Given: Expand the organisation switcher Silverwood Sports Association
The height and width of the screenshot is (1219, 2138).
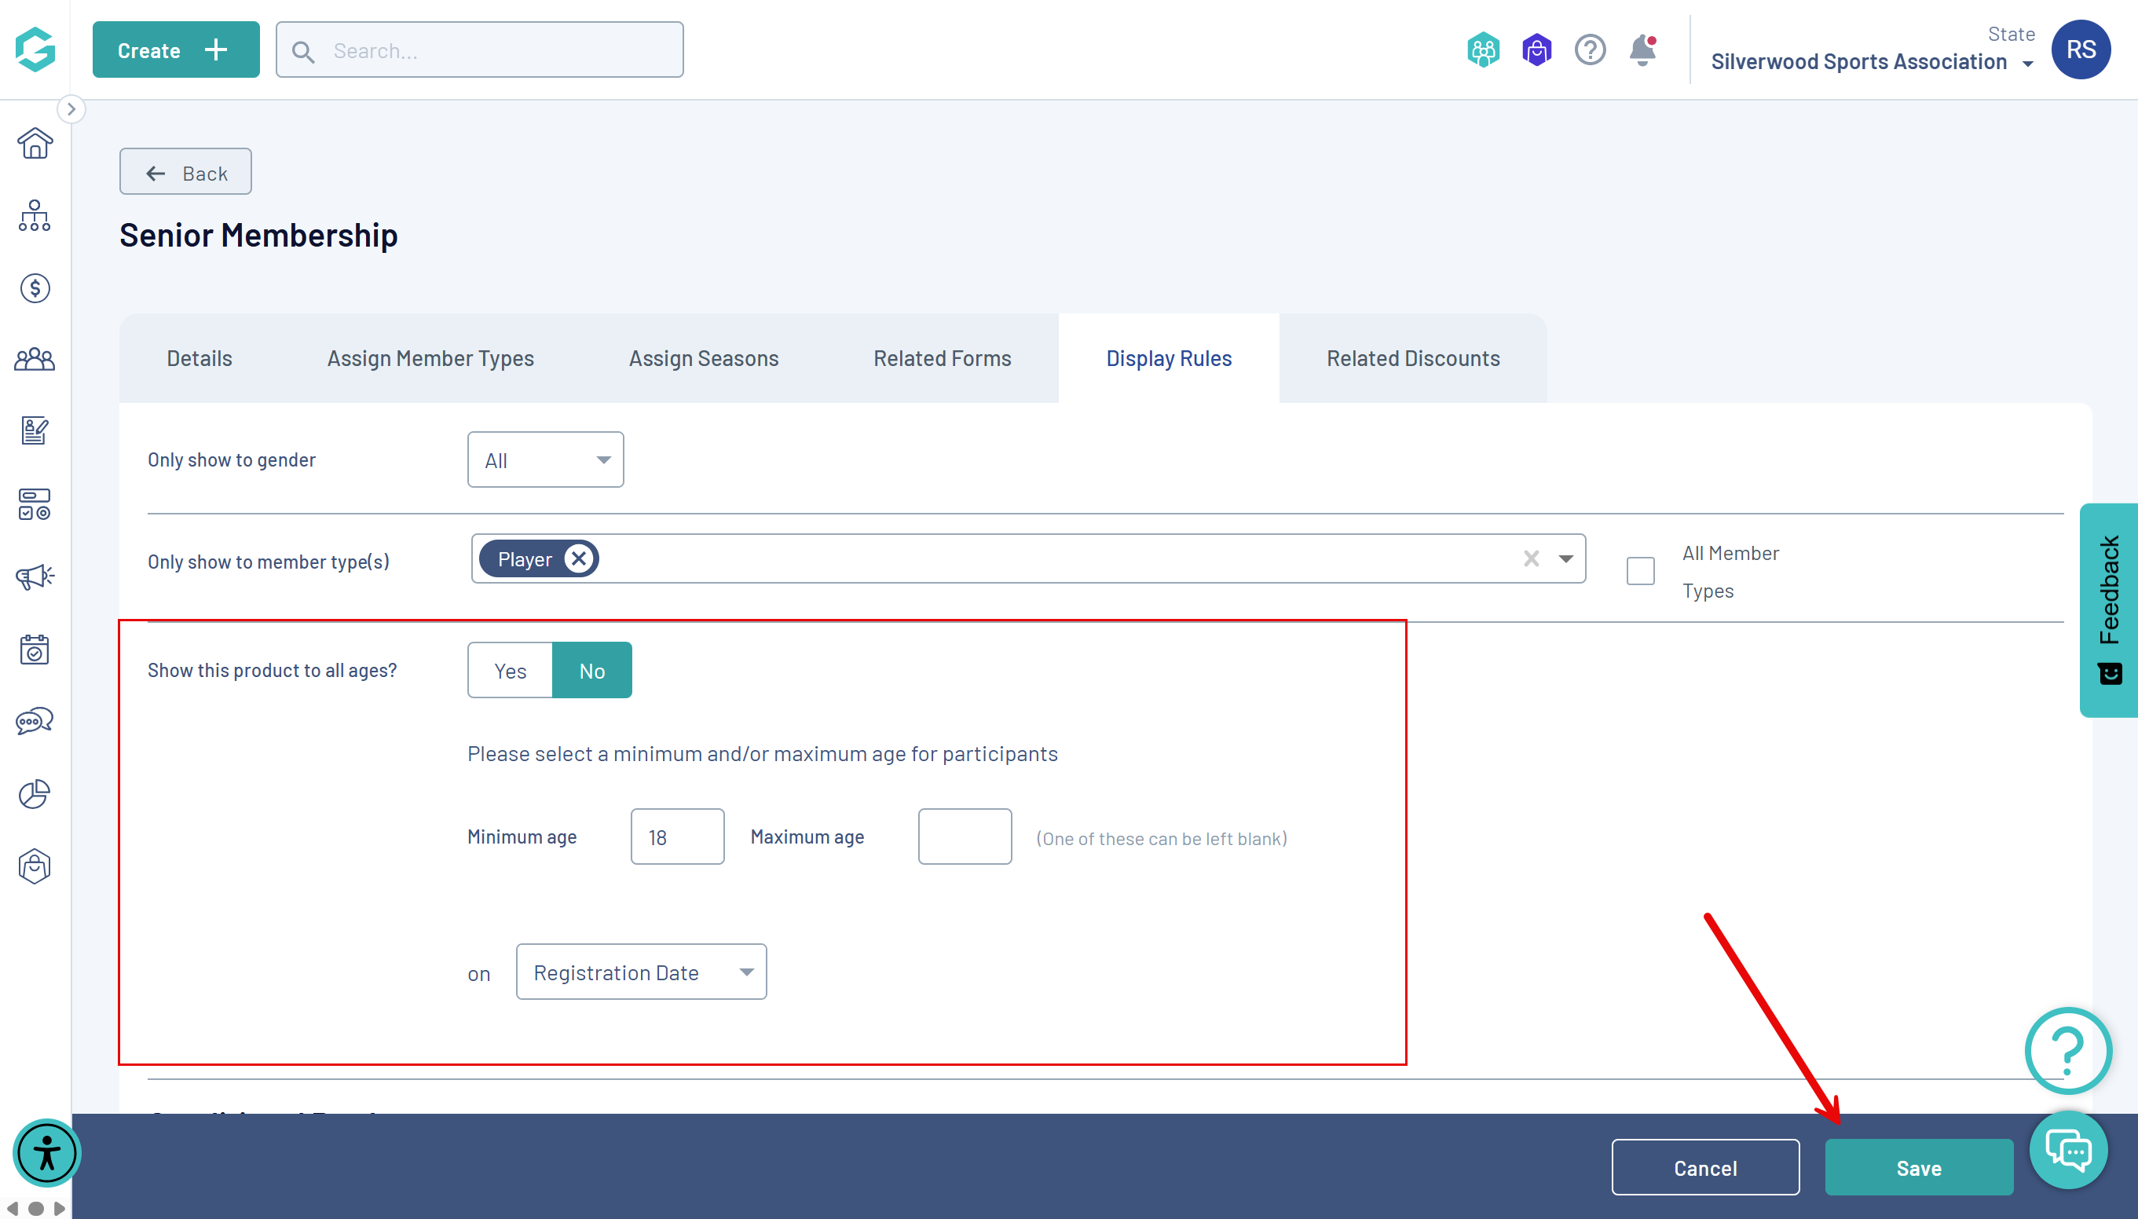Looking at the screenshot, I should click(1871, 62).
